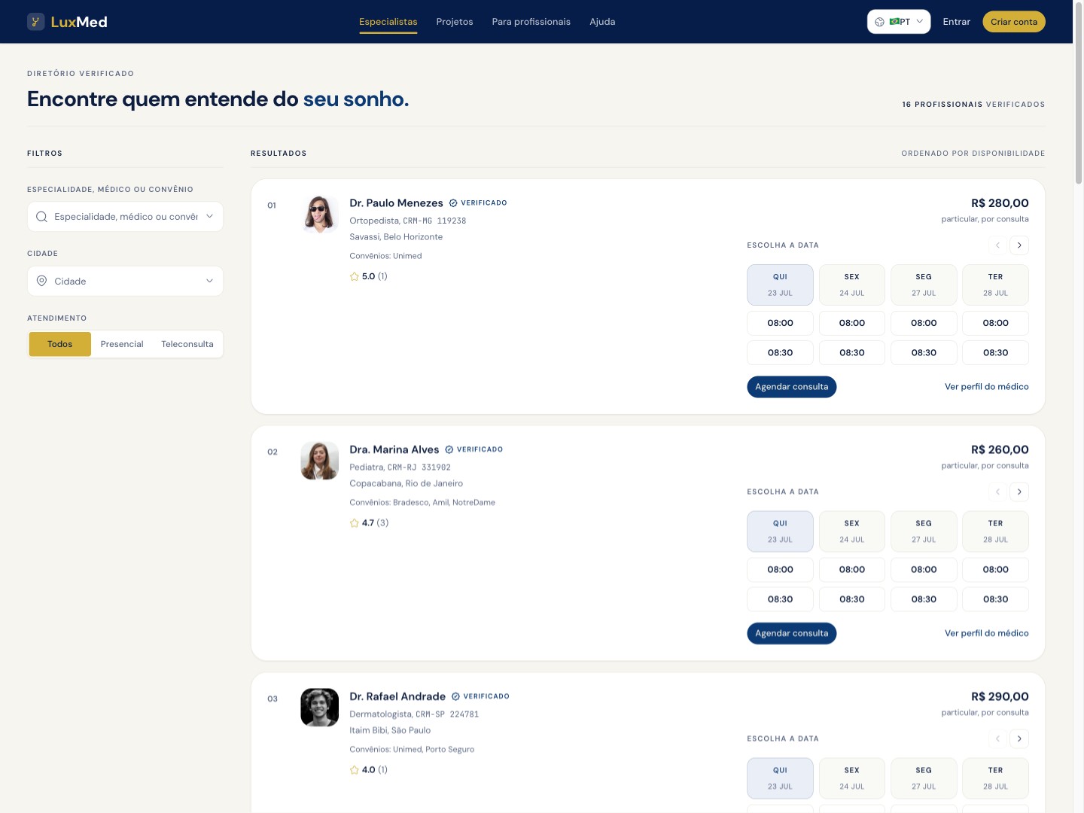The height and width of the screenshot is (813, 1084).
Task: Click the globe language icon
Action: [x=879, y=22]
